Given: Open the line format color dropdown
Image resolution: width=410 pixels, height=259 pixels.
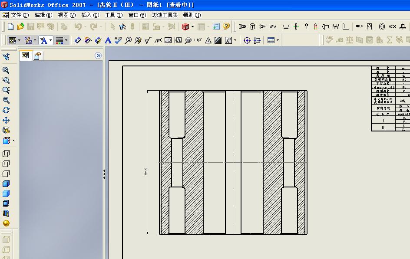Looking at the screenshot, I should pos(66,40).
